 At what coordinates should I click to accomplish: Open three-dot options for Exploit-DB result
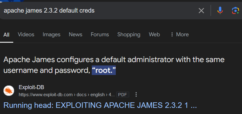136,94
